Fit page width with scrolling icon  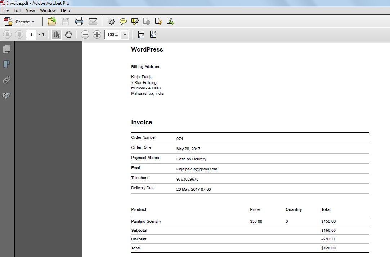pos(141,34)
